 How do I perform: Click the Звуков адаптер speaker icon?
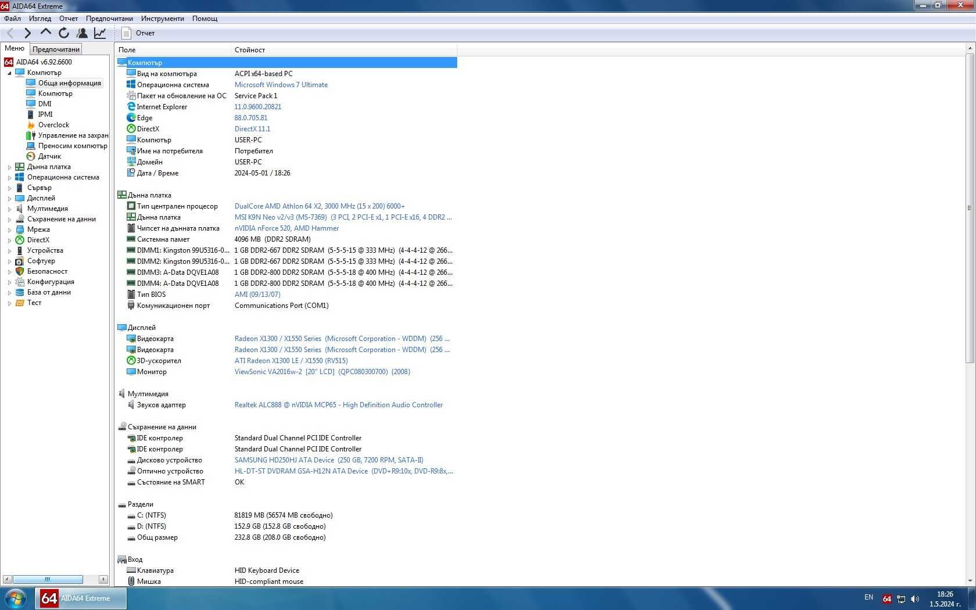[131, 405]
